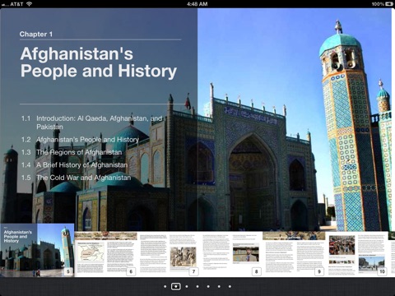The image size is (395, 296).
Task: Jump to the last chapter dot
Action: (230, 286)
